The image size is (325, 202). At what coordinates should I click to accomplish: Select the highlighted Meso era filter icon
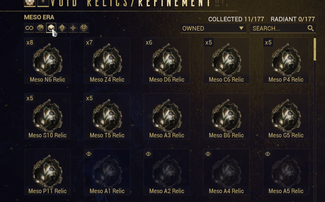[51, 28]
